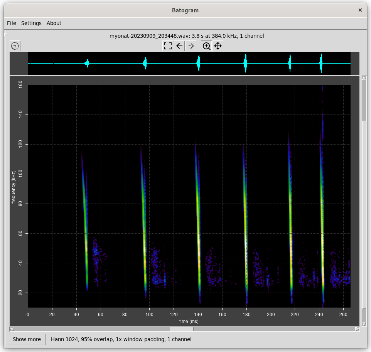Screen dimensions: 371x352
Task: Open the File menu
Action: coord(12,23)
